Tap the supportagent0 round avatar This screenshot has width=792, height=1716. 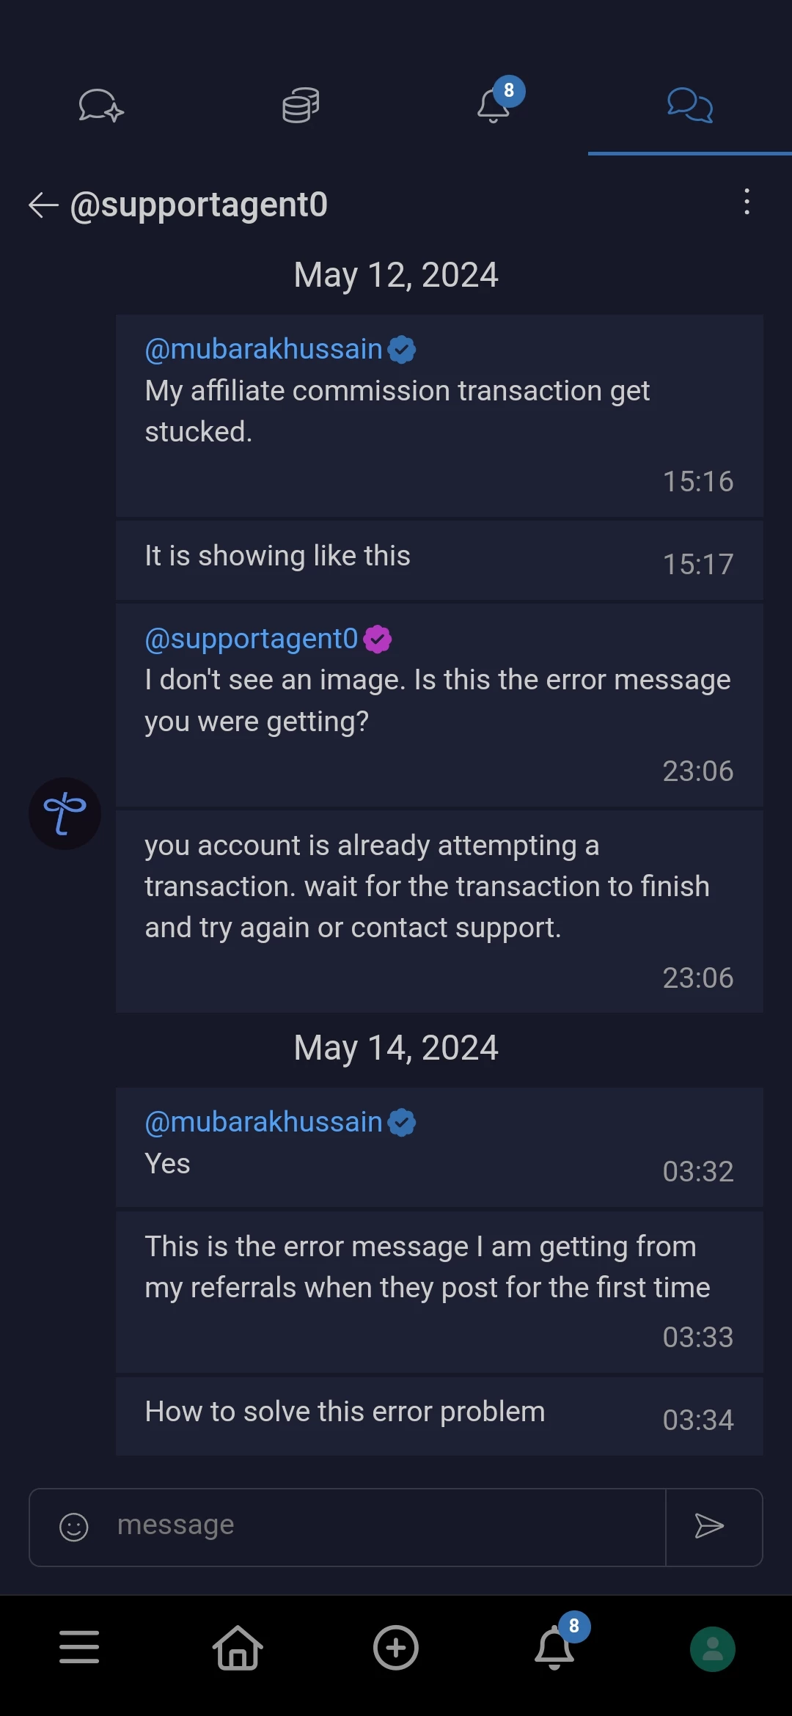click(x=65, y=814)
